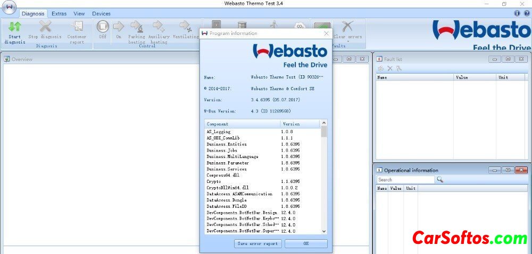532x254 pixels.
Task: Click the Search field in Operational information
Action: (405, 180)
